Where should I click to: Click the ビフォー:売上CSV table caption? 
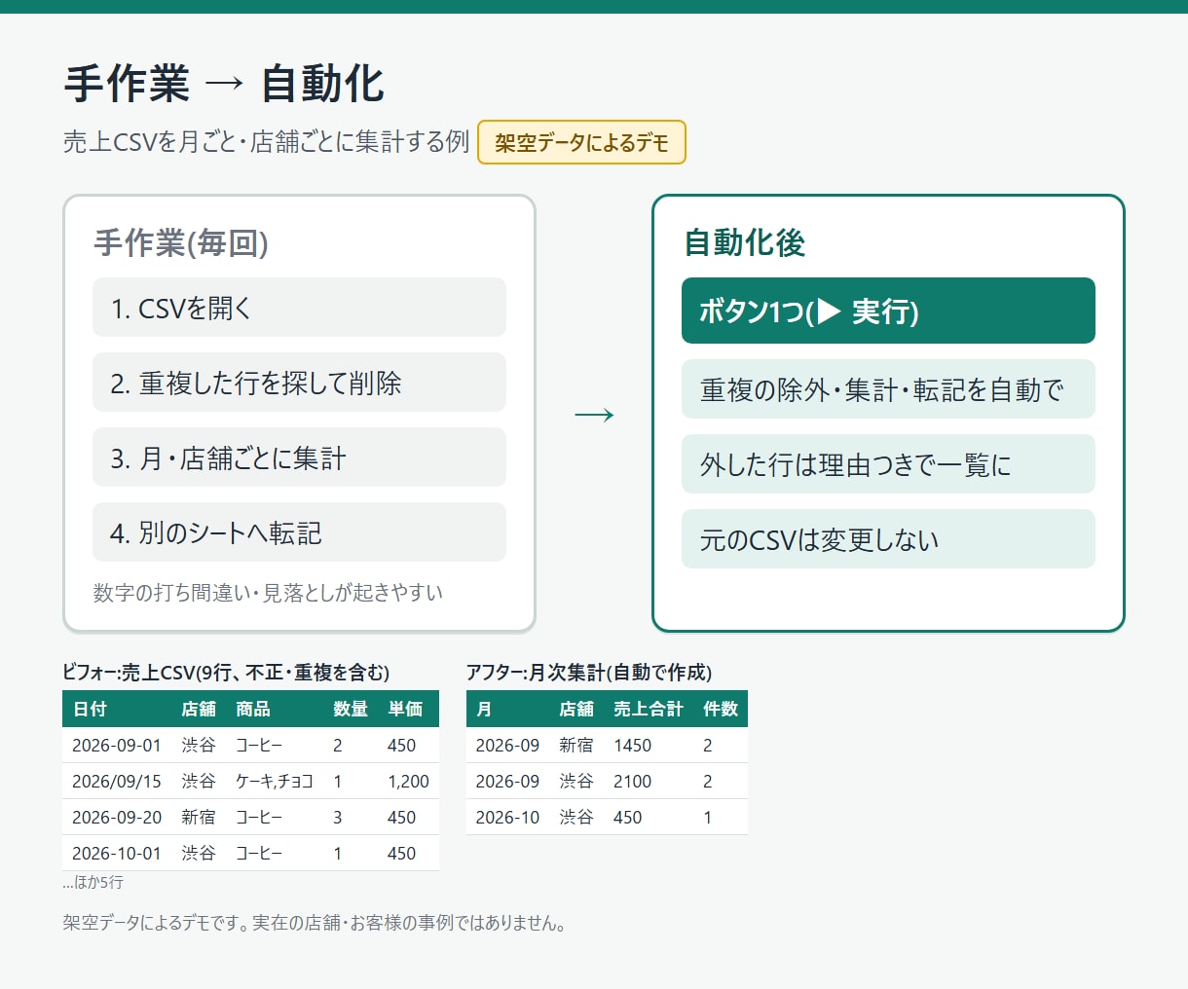tap(226, 673)
